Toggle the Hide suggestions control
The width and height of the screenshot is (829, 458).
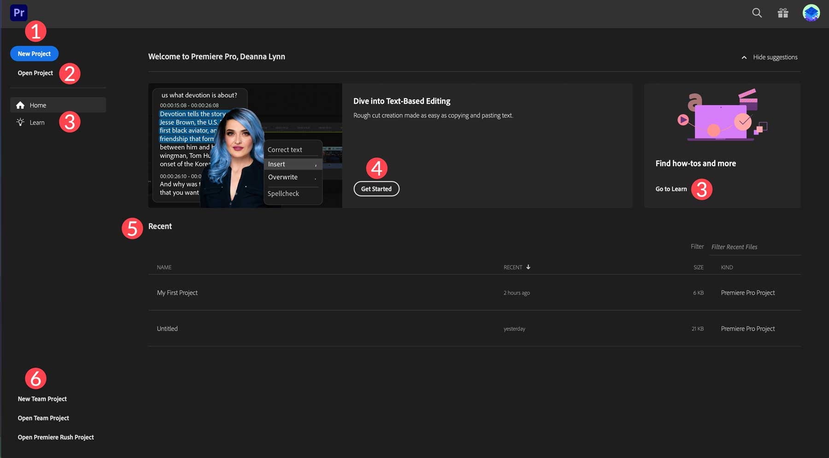point(775,57)
